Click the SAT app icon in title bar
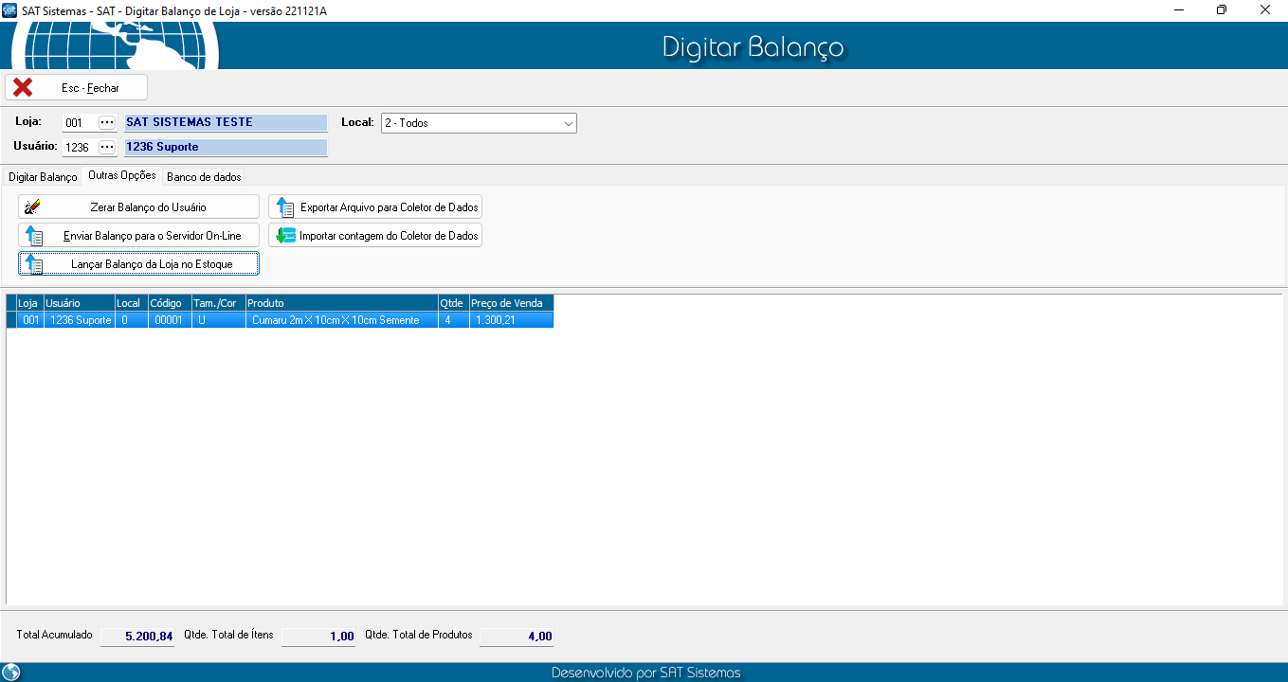Image resolution: width=1288 pixels, height=682 pixels. click(10, 9)
